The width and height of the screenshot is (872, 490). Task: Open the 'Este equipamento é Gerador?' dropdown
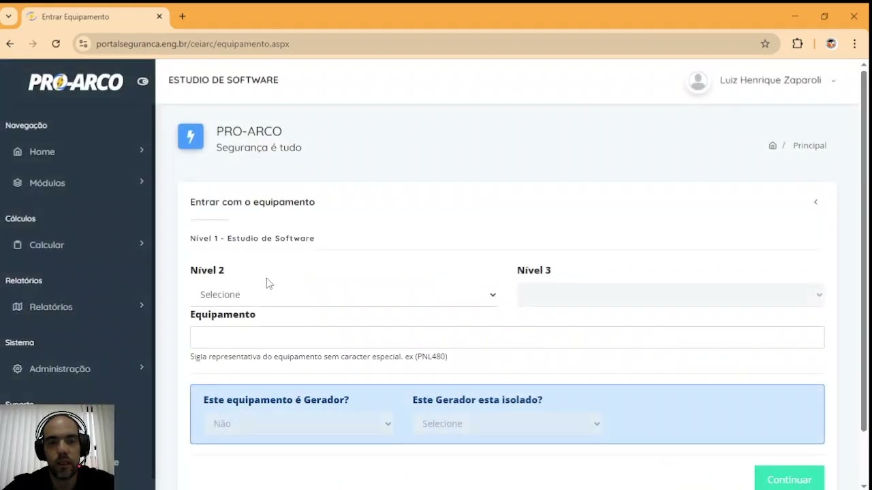tap(298, 423)
